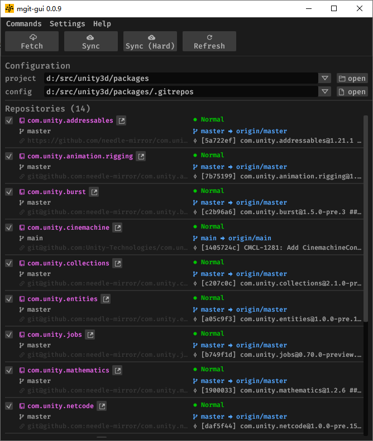Open the project folder
This screenshot has width=373, height=441.
pos(352,78)
